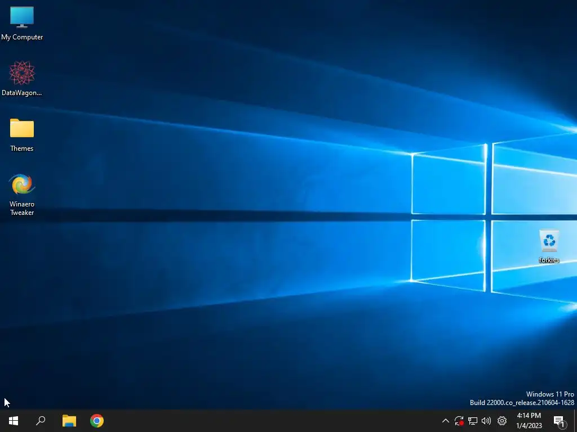This screenshot has height=432, width=577.
Task: Open the network status tray icon
Action: tap(473, 421)
